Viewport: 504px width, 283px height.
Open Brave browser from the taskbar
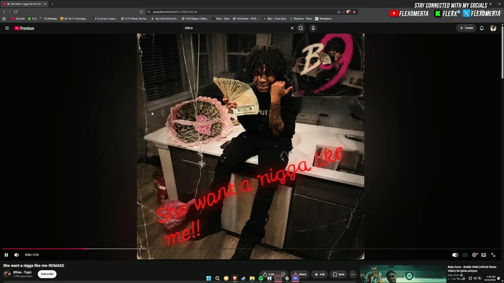click(235, 278)
